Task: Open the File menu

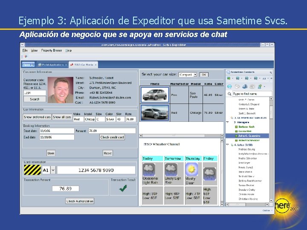Action: click(25, 50)
